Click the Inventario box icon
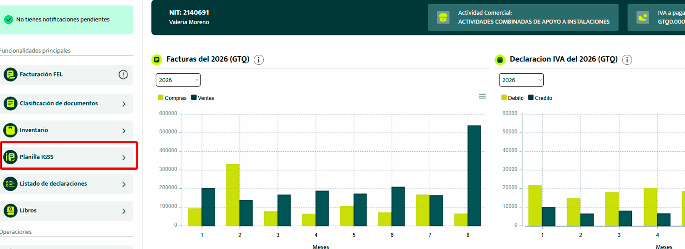The height and width of the screenshot is (249, 685). [x=10, y=130]
